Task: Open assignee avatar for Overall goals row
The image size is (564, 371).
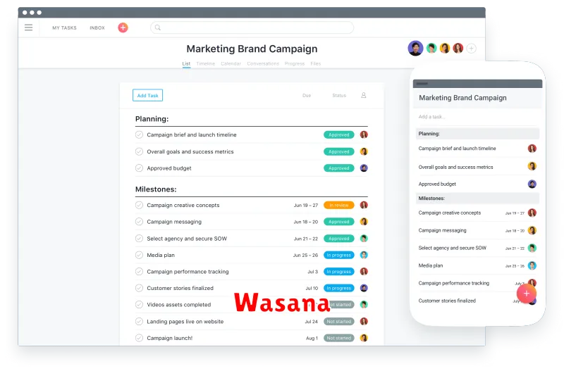Action: [364, 151]
